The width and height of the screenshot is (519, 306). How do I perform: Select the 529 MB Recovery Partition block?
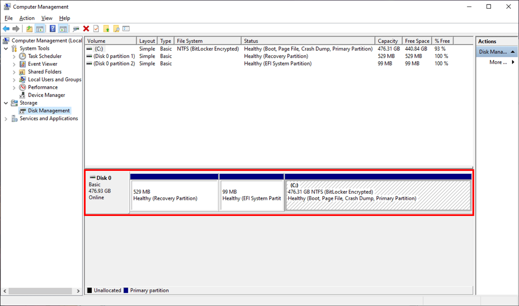tap(174, 192)
